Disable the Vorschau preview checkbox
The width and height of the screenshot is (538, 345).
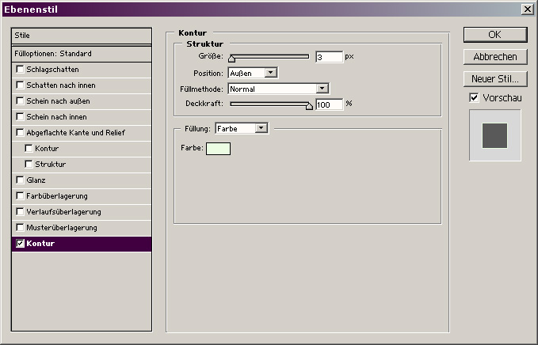tap(474, 97)
